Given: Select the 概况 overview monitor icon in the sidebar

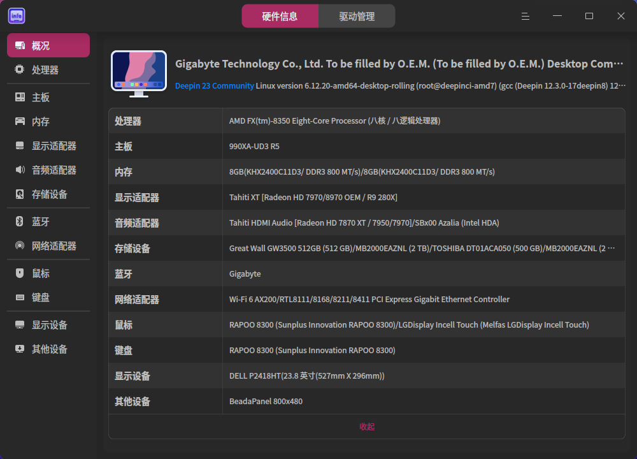Looking at the screenshot, I should point(20,45).
